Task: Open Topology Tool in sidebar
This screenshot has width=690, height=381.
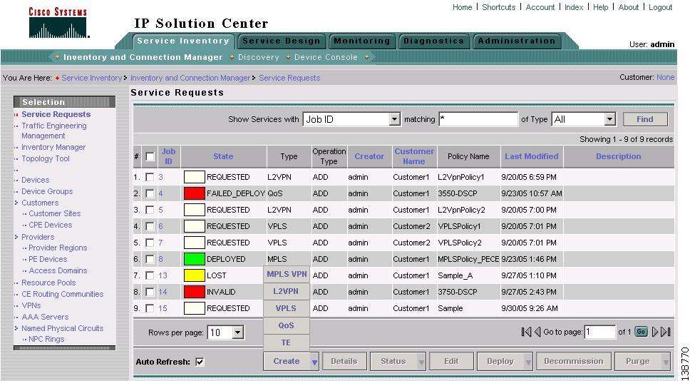Action: click(x=46, y=158)
